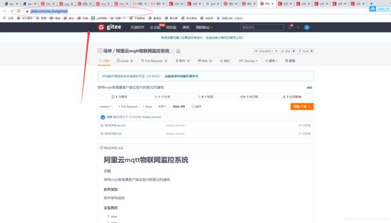Open the 文件 dropdown
391x223 pixels.
162,107
